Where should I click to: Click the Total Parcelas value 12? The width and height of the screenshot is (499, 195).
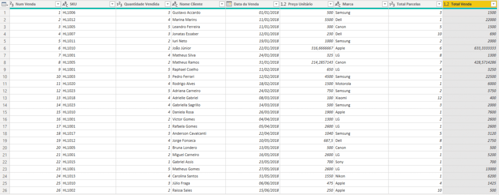point(416,98)
